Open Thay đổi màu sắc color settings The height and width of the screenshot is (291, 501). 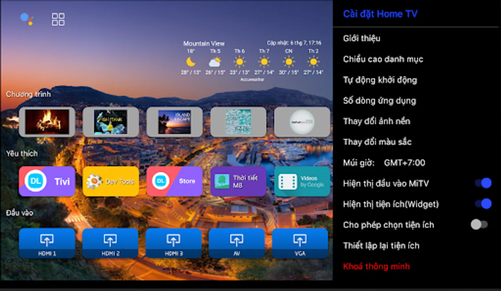(x=377, y=142)
